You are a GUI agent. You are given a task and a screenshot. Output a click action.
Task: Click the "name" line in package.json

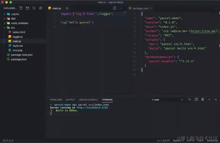(163, 18)
